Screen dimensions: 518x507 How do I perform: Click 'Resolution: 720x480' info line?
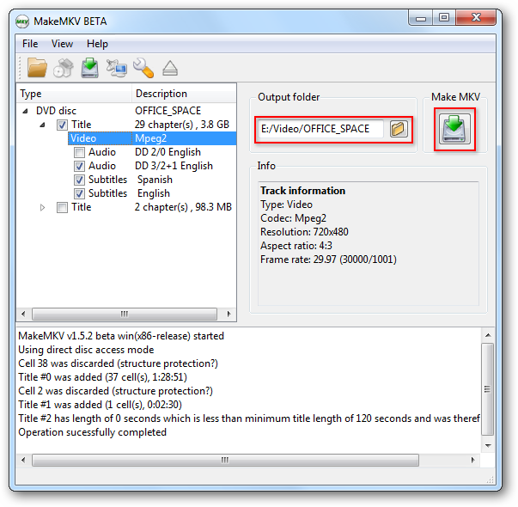pos(304,232)
